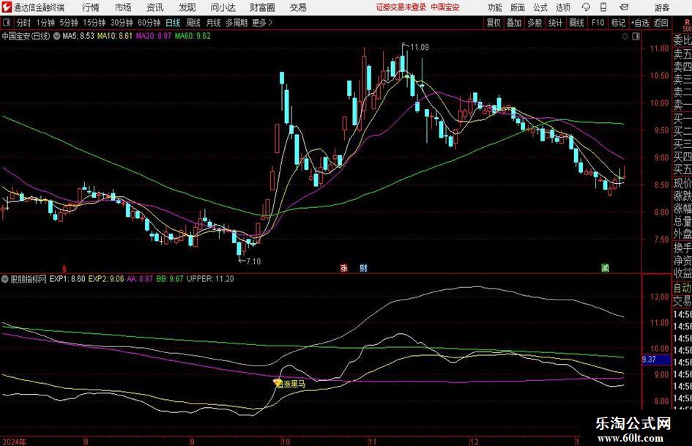Click the 证券交易未登录 login link

(x=401, y=7)
